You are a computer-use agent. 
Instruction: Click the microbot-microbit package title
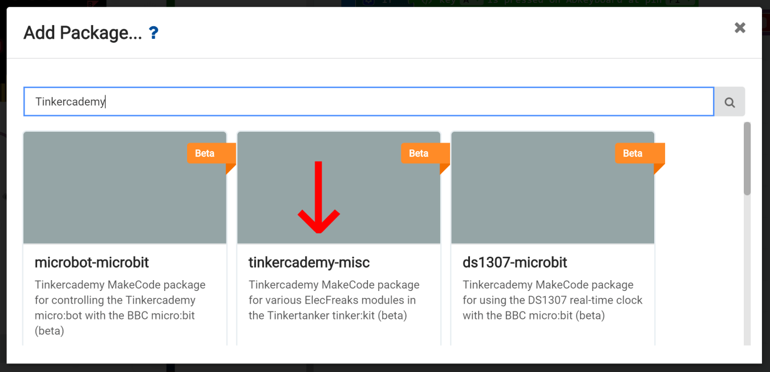92,262
